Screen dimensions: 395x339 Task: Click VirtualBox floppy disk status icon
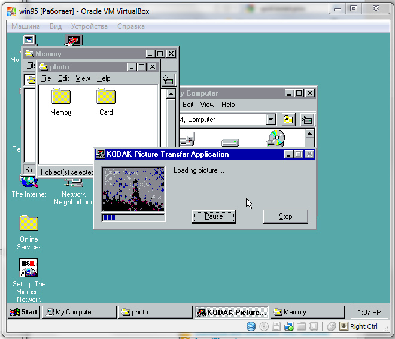(276, 326)
